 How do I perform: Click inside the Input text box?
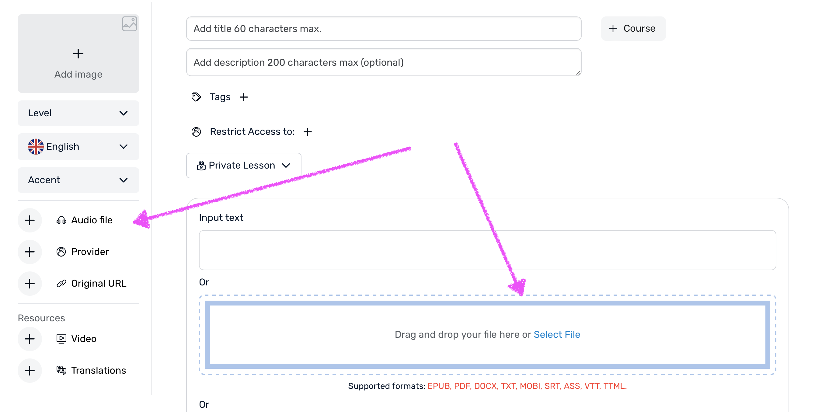[487, 250]
